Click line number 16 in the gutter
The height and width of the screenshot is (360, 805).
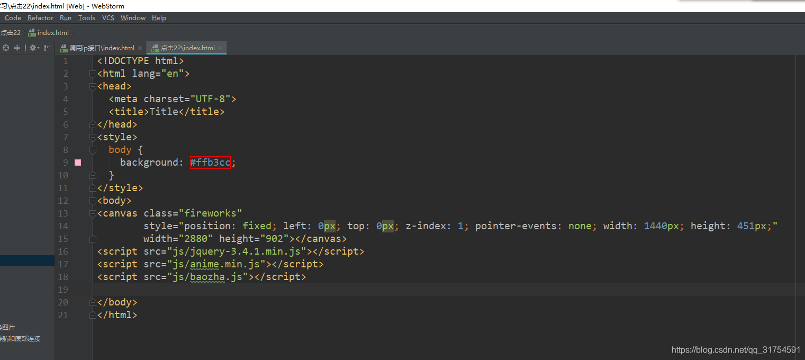[x=63, y=251]
